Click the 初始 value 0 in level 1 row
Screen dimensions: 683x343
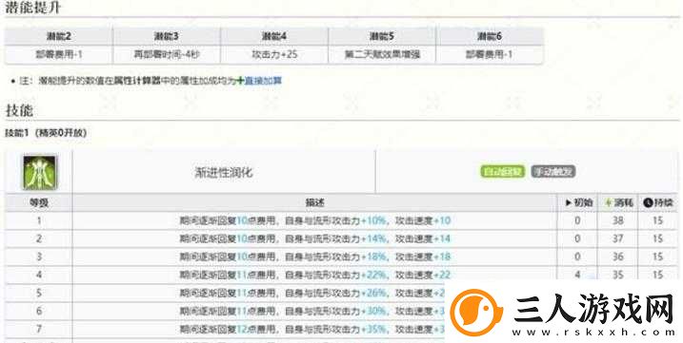click(577, 220)
